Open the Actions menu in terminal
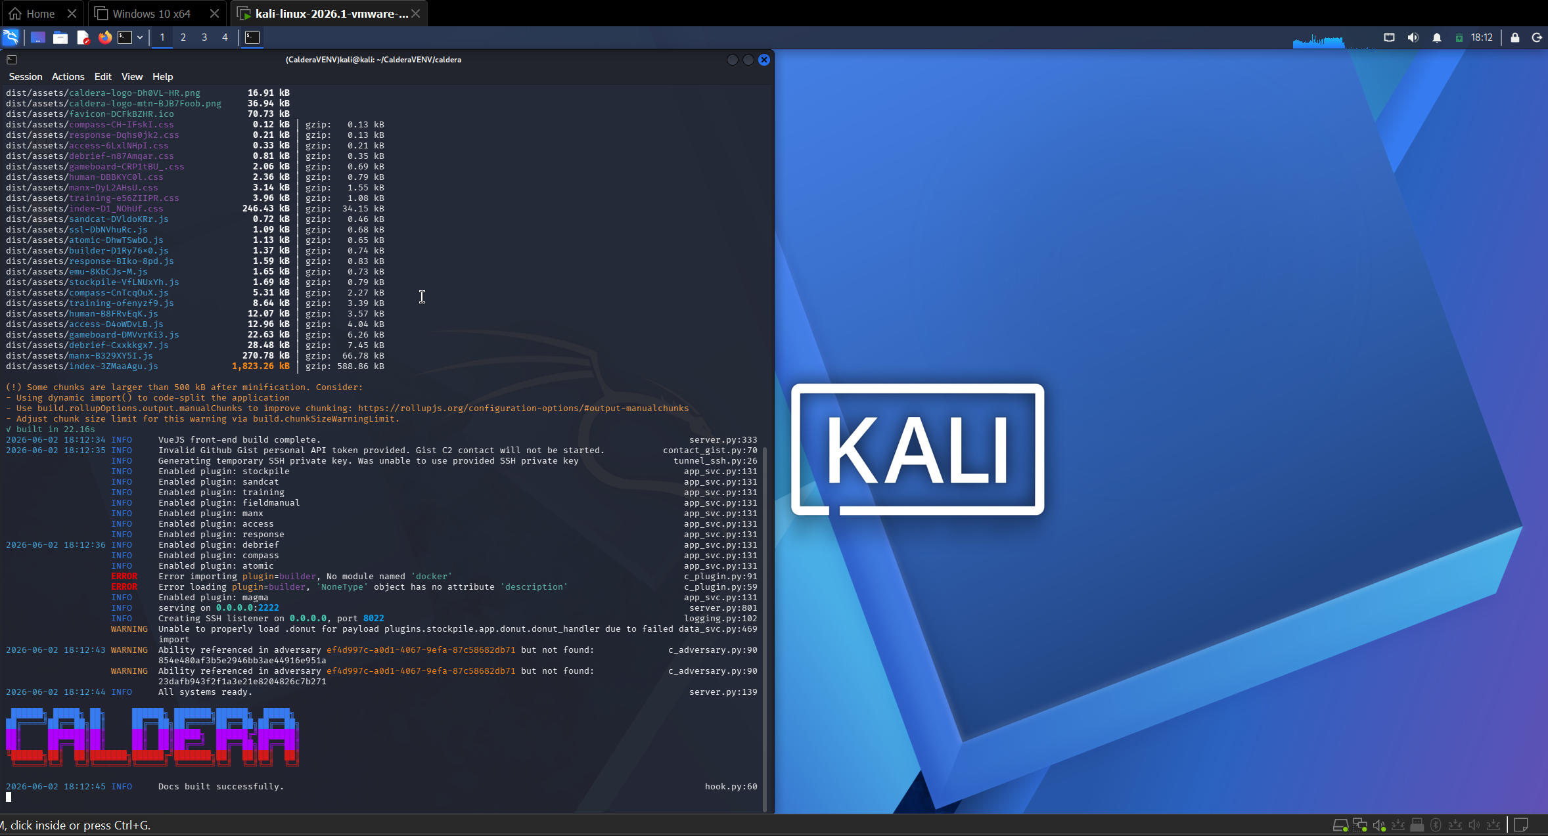The image size is (1548, 836). pyautogui.click(x=68, y=77)
